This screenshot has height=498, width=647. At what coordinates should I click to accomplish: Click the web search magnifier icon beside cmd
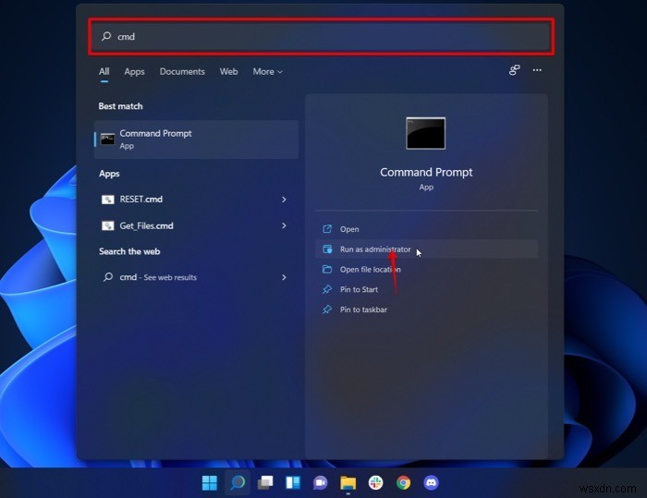click(108, 277)
